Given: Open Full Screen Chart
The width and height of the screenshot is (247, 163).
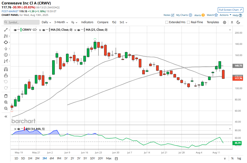Looking at the screenshot, I should [231, 10].
